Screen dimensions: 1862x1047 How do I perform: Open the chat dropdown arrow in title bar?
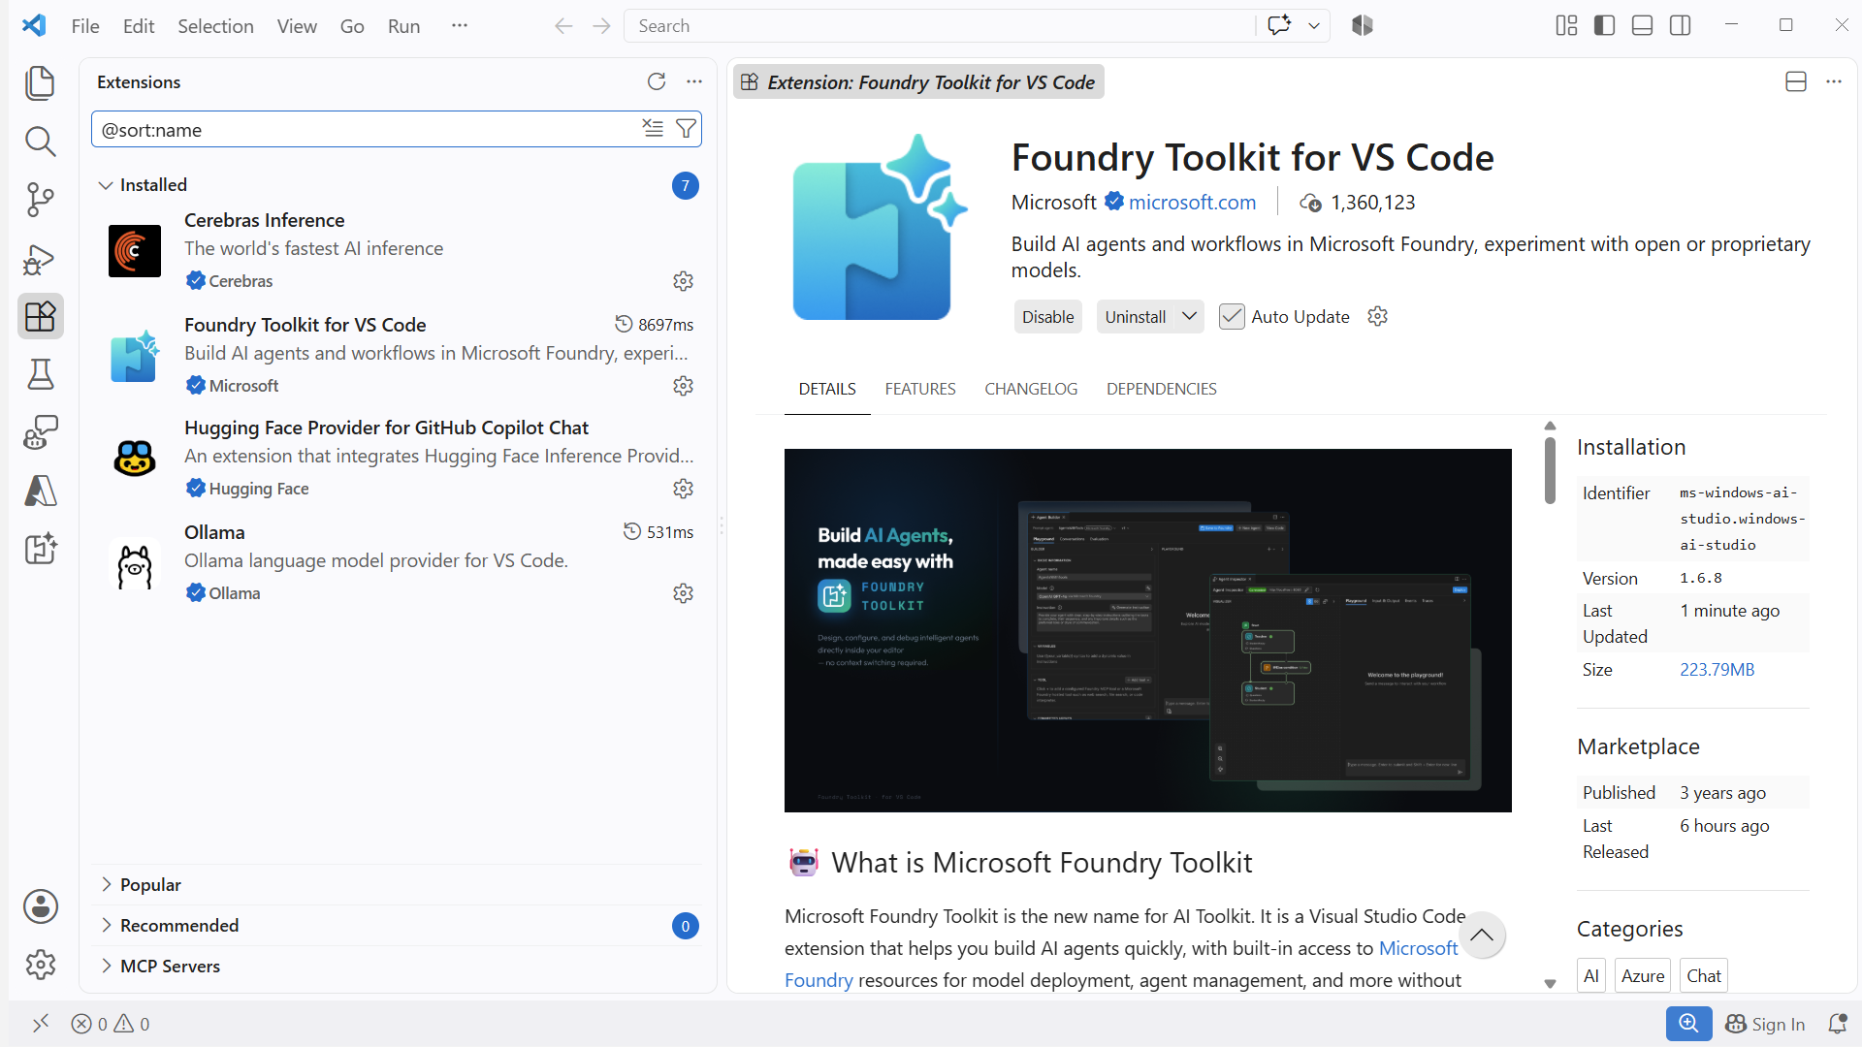1314,26
